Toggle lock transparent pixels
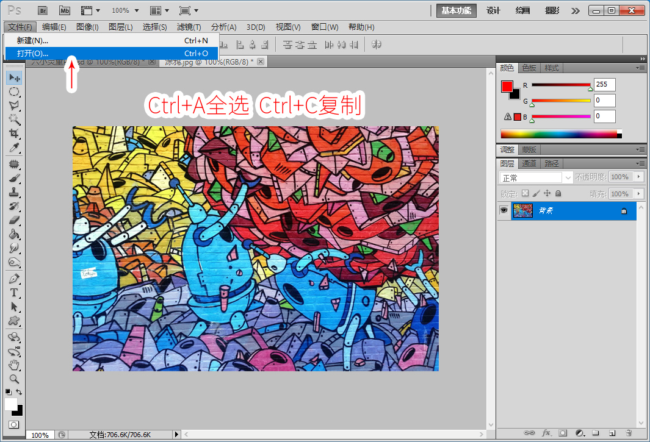 point(525,193)
